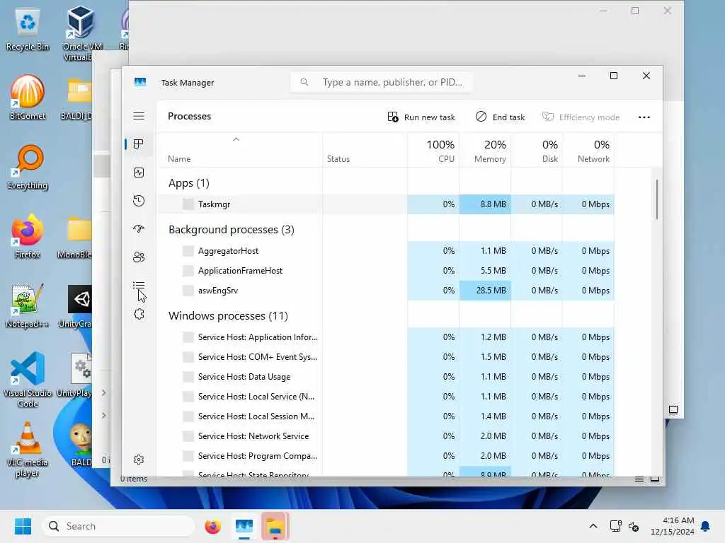Click Windows processes (11) group header

(x=228, y=316)
